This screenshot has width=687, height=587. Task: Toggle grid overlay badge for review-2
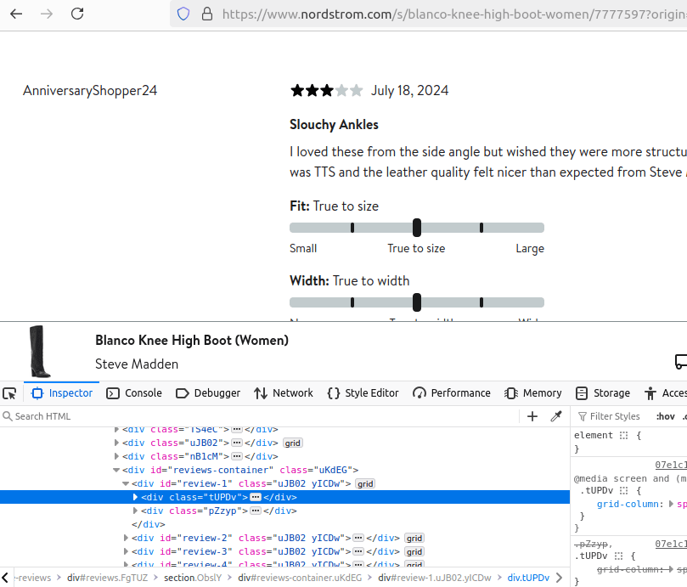414,539
